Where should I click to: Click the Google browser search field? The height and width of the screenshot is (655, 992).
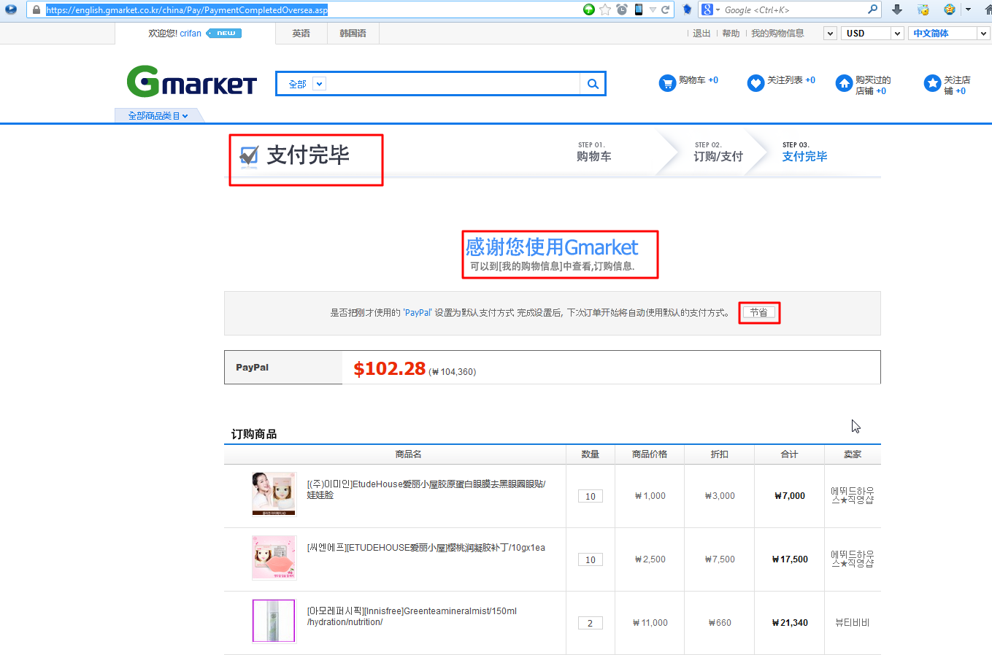(794, 10)
